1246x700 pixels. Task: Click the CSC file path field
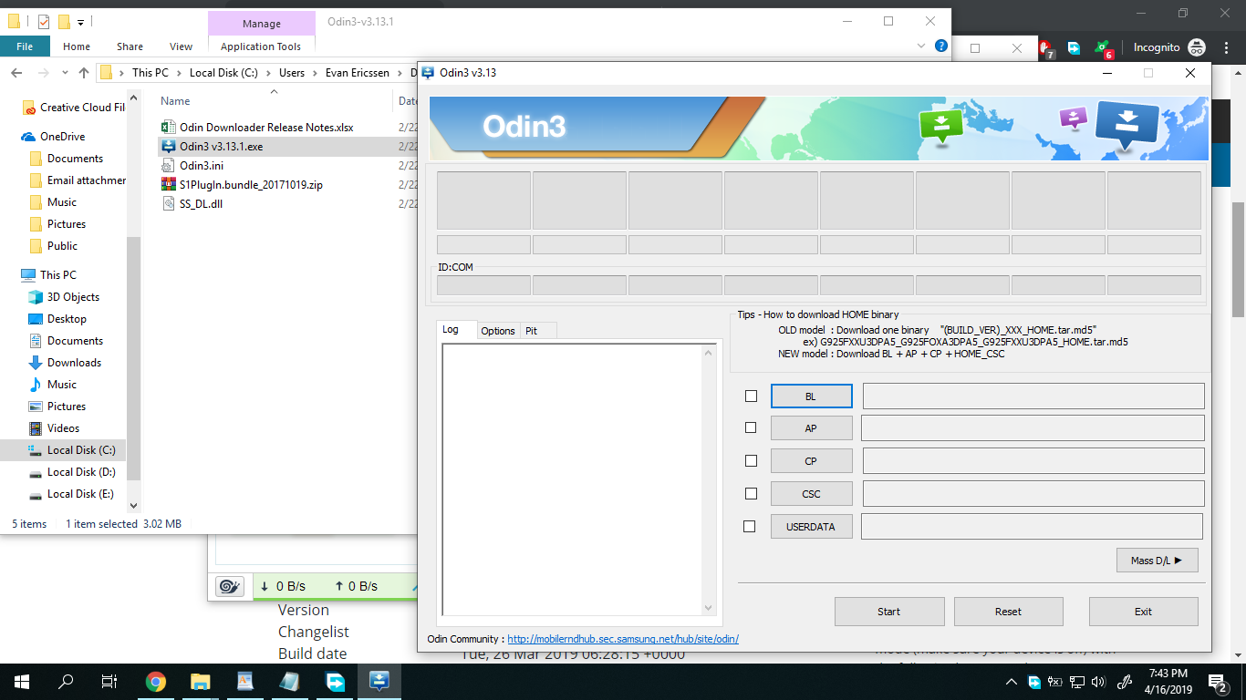pos(1033,493)
